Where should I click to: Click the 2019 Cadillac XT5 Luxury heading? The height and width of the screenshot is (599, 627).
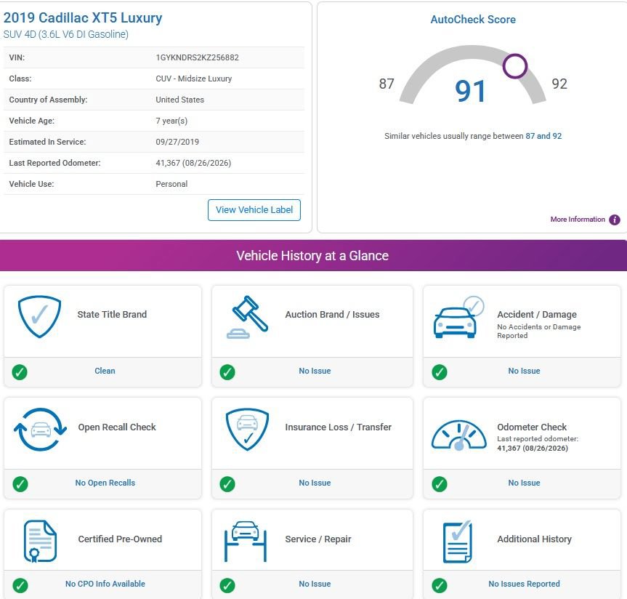click(x=83, y=17)
